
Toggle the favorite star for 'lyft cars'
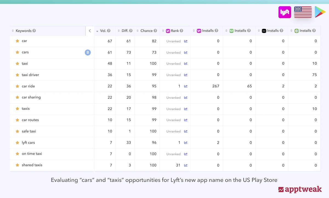(x=17, y=143)
